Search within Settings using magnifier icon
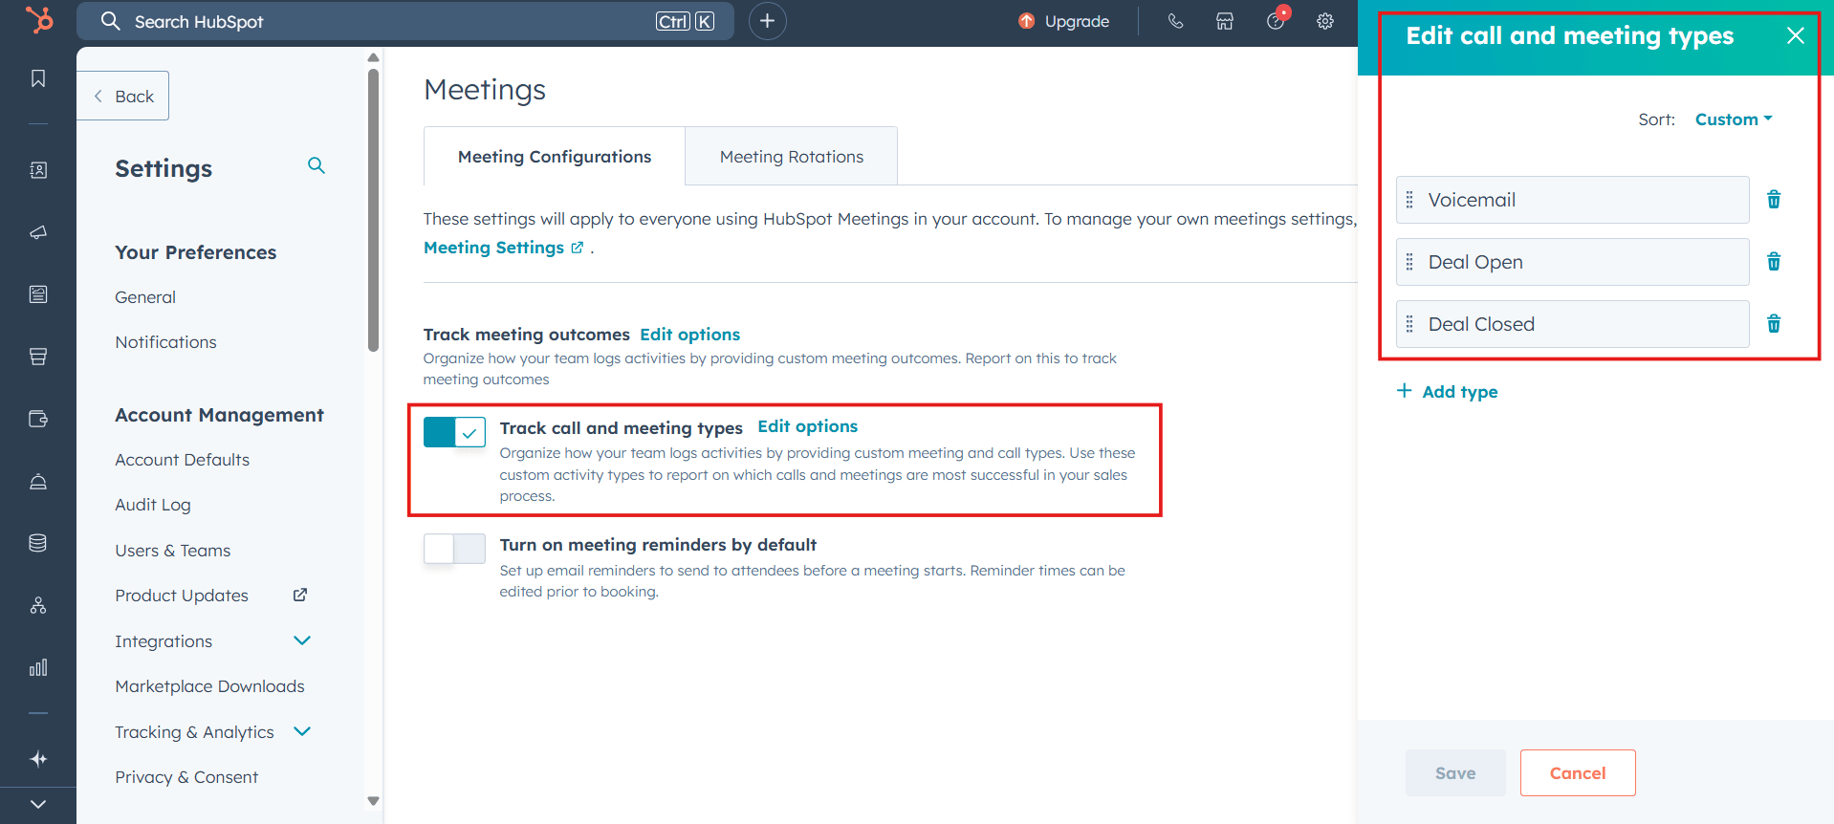The width and height of the screenshot is (1834, 824). pos(317,165)
